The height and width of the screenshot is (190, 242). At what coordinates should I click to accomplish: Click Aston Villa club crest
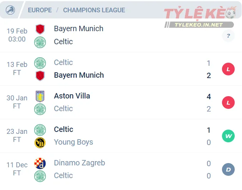40,96
